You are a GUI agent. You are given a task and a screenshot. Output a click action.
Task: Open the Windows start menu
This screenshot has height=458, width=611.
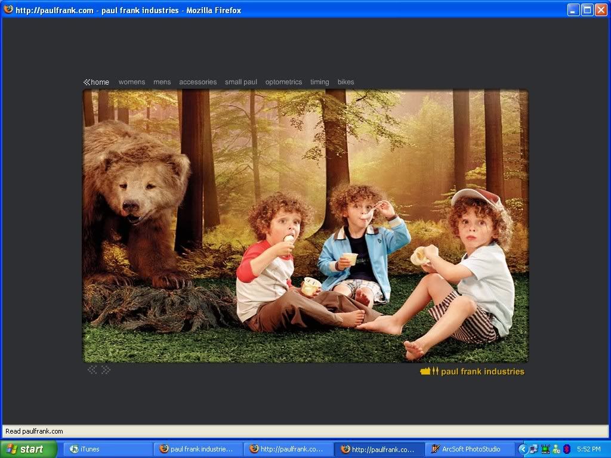[29, 449]
